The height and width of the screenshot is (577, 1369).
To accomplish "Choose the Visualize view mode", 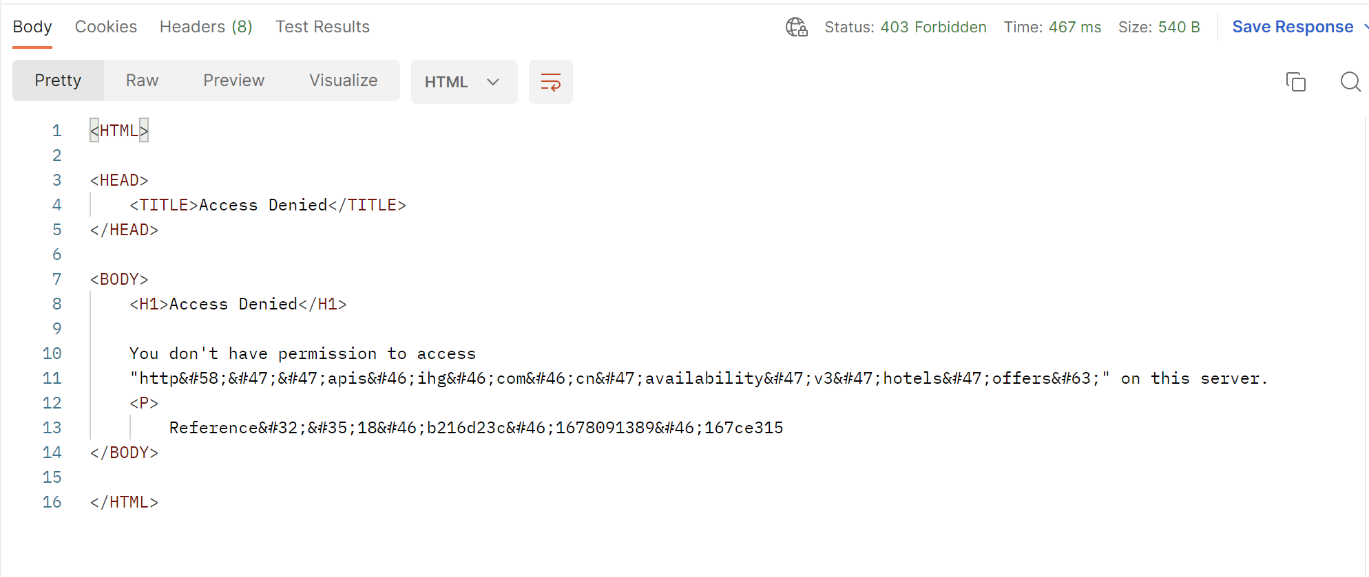I will coord(343,80).
